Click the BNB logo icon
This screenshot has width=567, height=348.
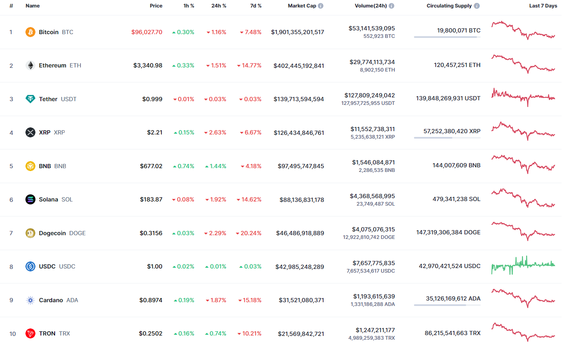(30, 166)
